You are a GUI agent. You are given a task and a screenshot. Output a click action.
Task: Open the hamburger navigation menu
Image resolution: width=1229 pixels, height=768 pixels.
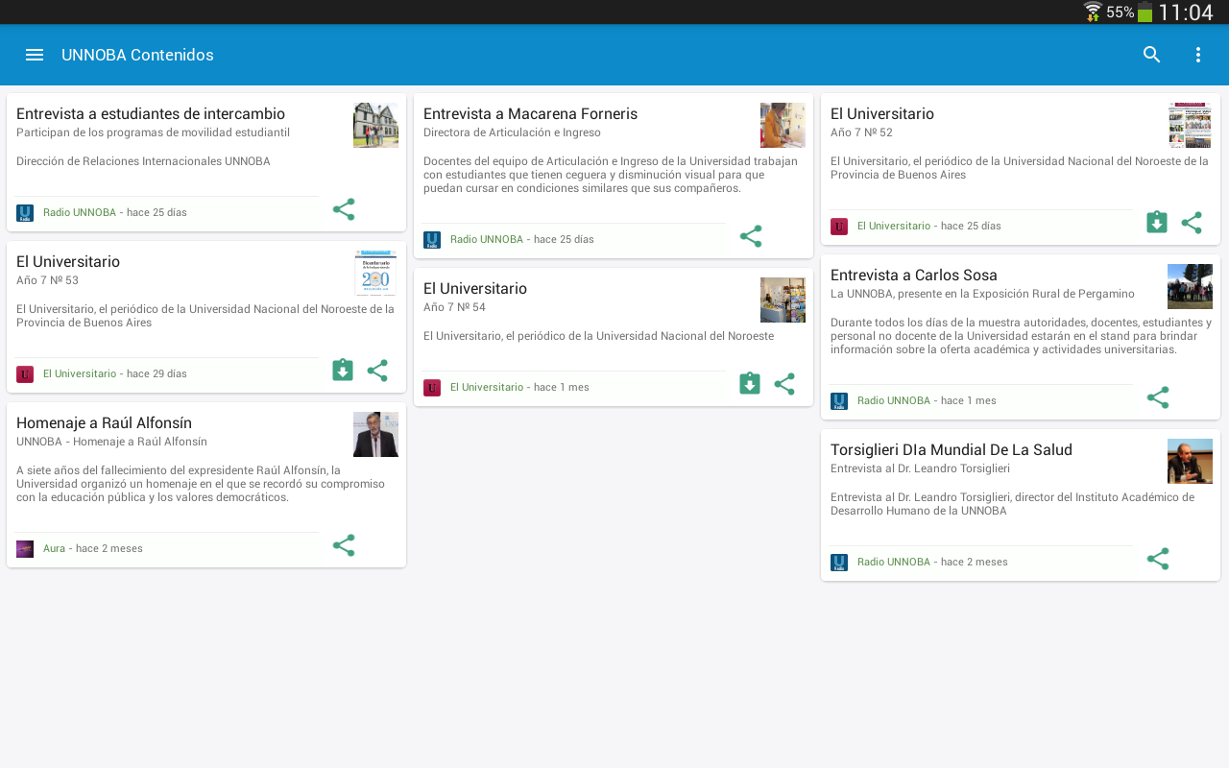35,55
